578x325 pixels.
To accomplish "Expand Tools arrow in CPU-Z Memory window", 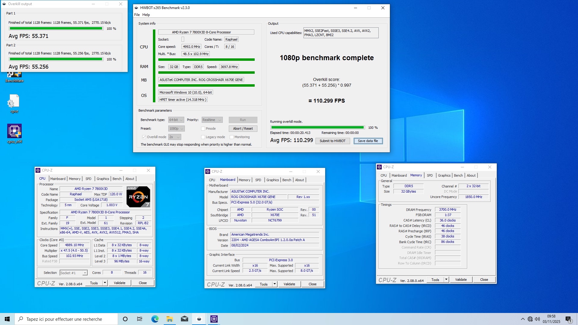I will (x=446, y=280).
